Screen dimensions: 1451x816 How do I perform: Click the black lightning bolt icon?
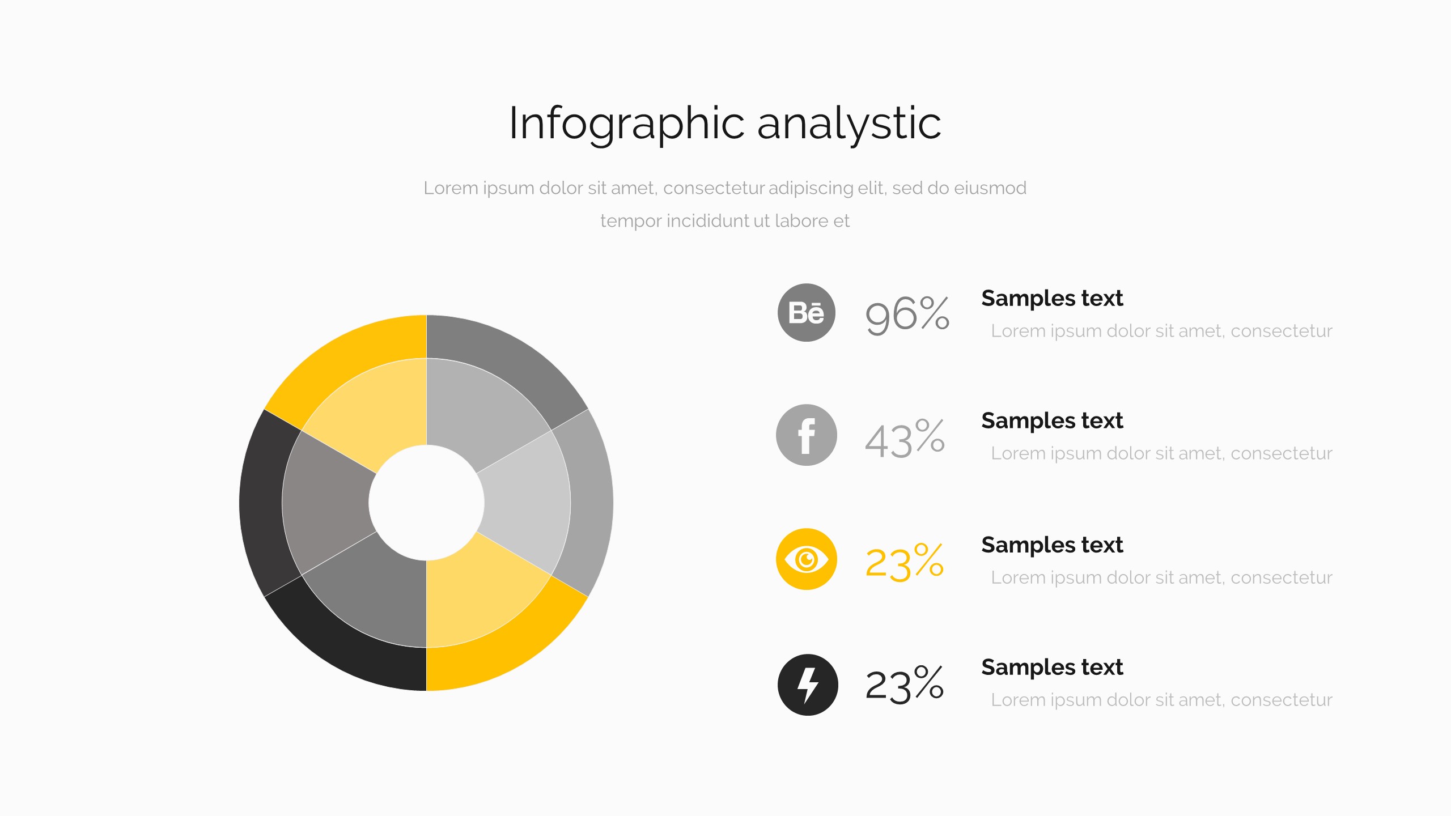(x=807, y=685)
